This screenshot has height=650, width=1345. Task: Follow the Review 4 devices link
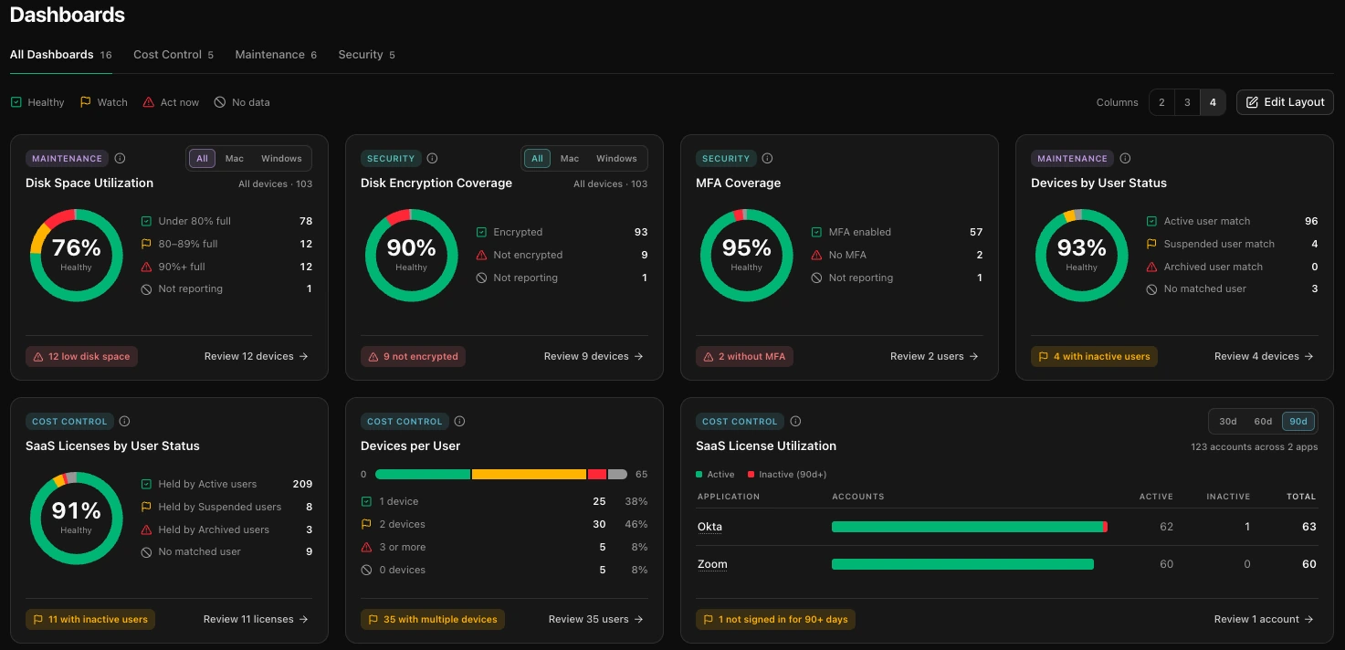[1265, 356]
